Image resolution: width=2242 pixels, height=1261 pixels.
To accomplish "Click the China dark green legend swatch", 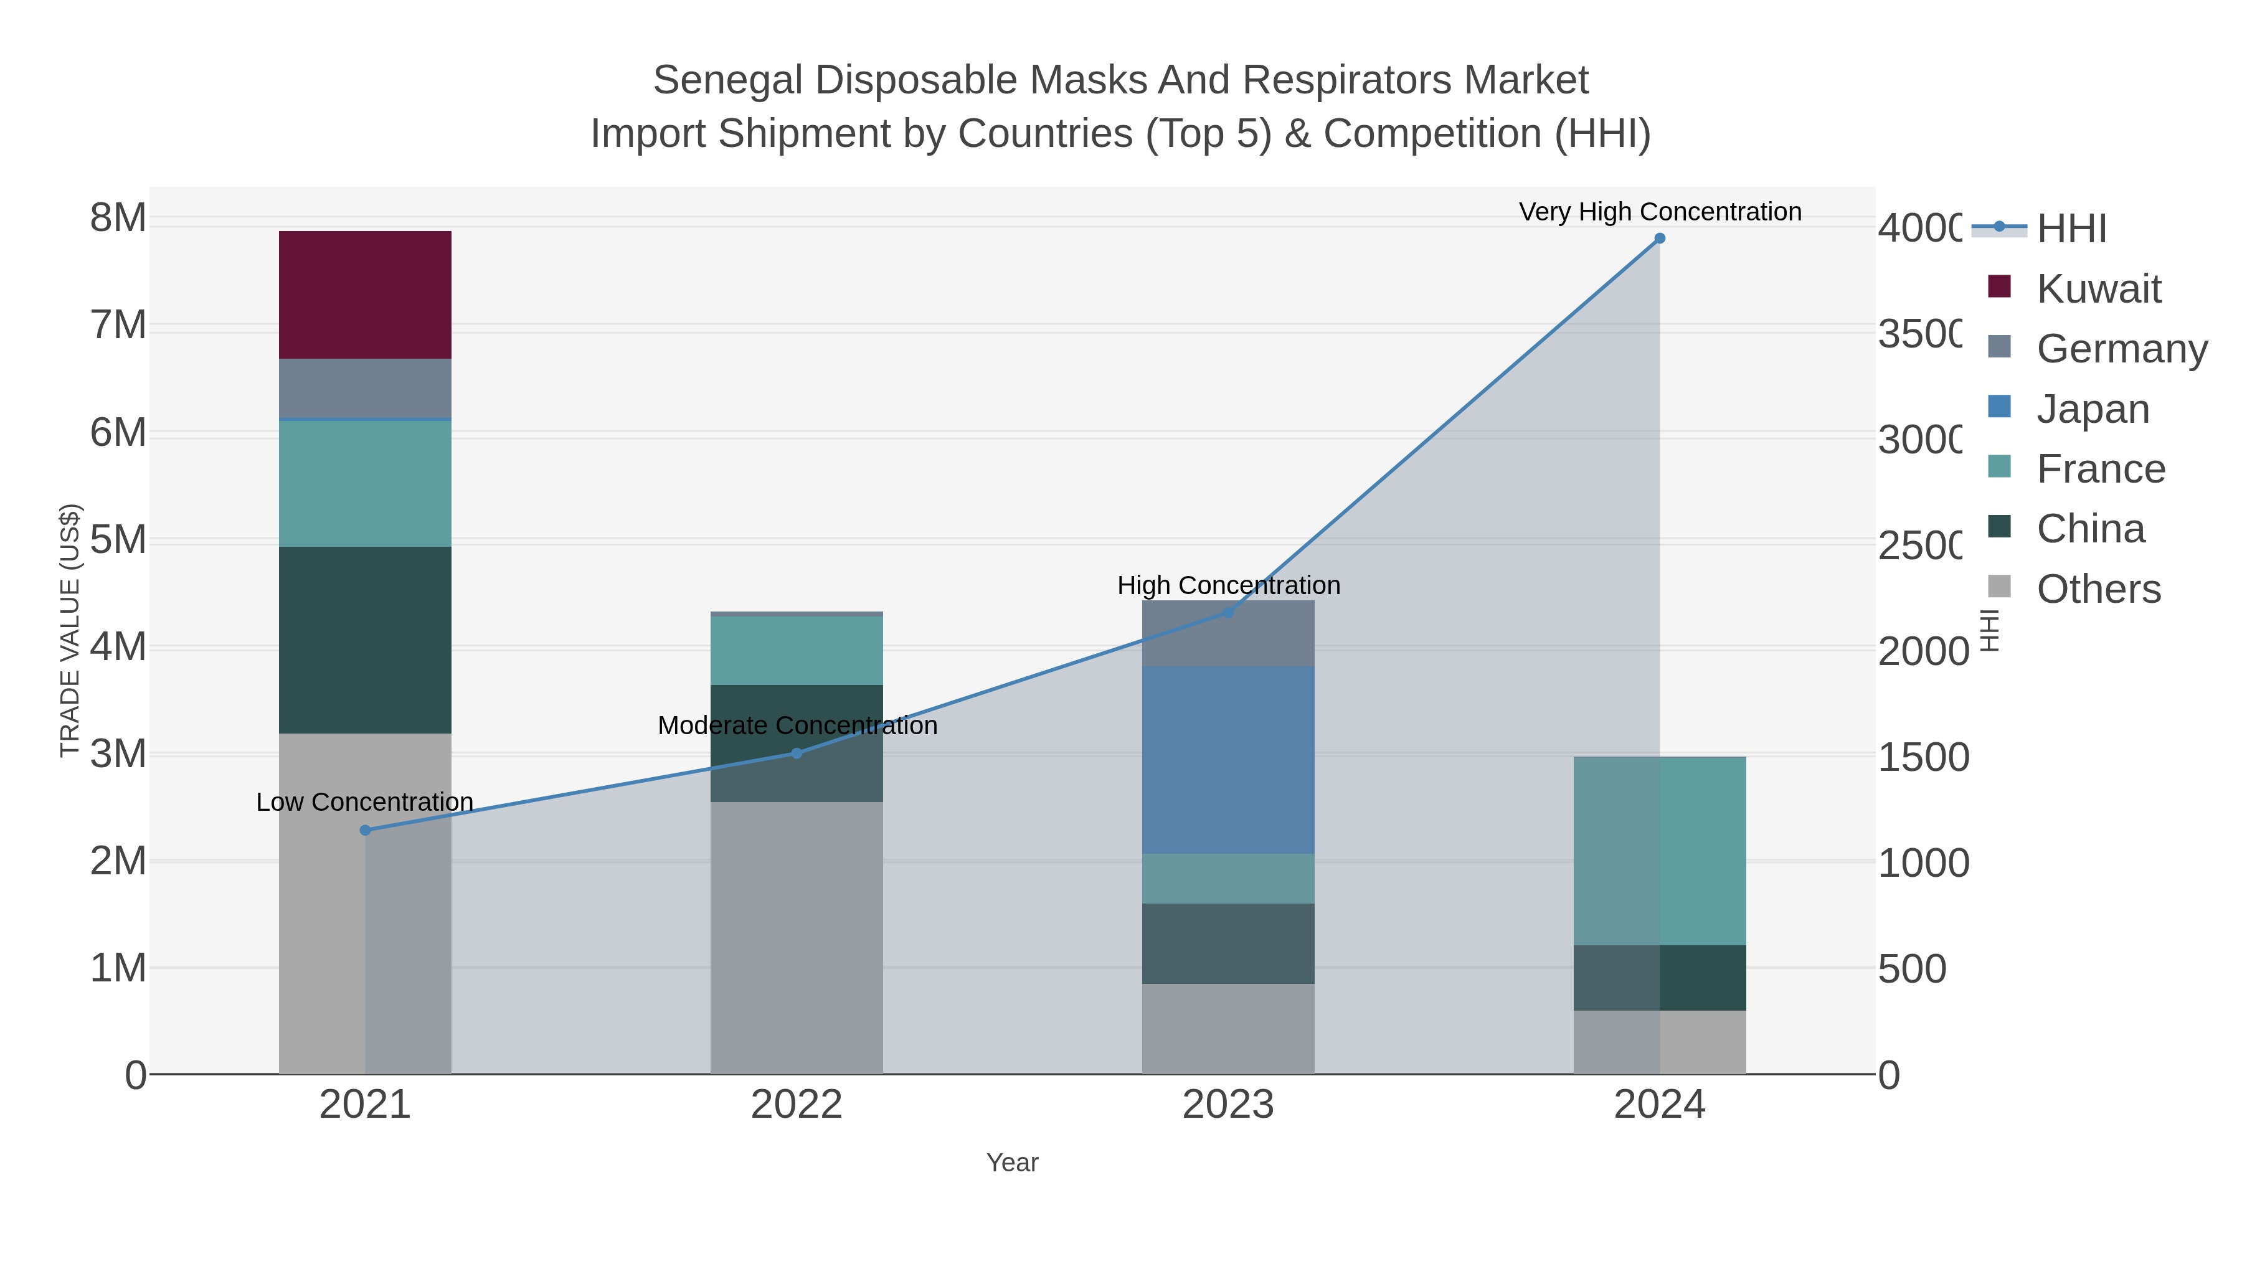I will (x=2000, y=526).
